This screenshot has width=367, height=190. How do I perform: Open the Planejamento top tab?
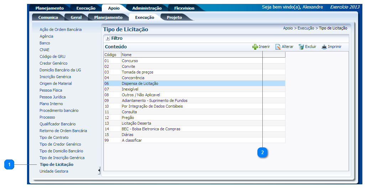49,8
